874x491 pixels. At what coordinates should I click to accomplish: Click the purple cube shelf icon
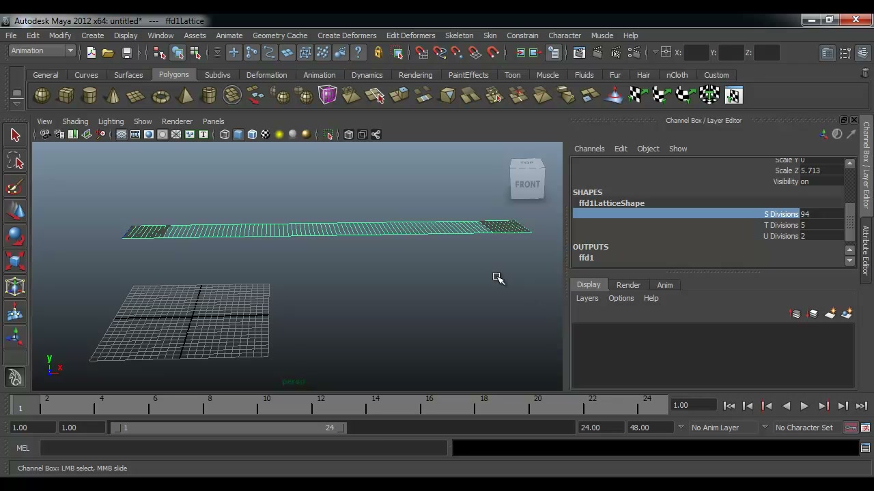pos(327,95)
